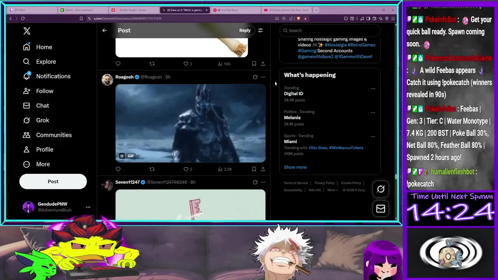Click Roagosh's avatar picture
This screenshot has width=498, height=280.
[x=107, y=79]
